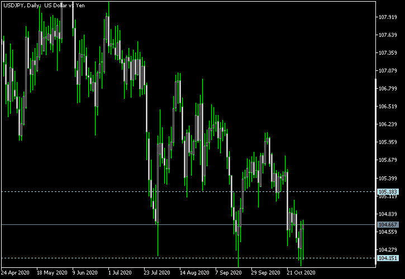Viewport: 405px width, 279px height.
Task: Select the 105.183 price level label
Action: pos(388,192)
